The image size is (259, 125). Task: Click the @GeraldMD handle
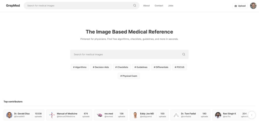point(19,117)
